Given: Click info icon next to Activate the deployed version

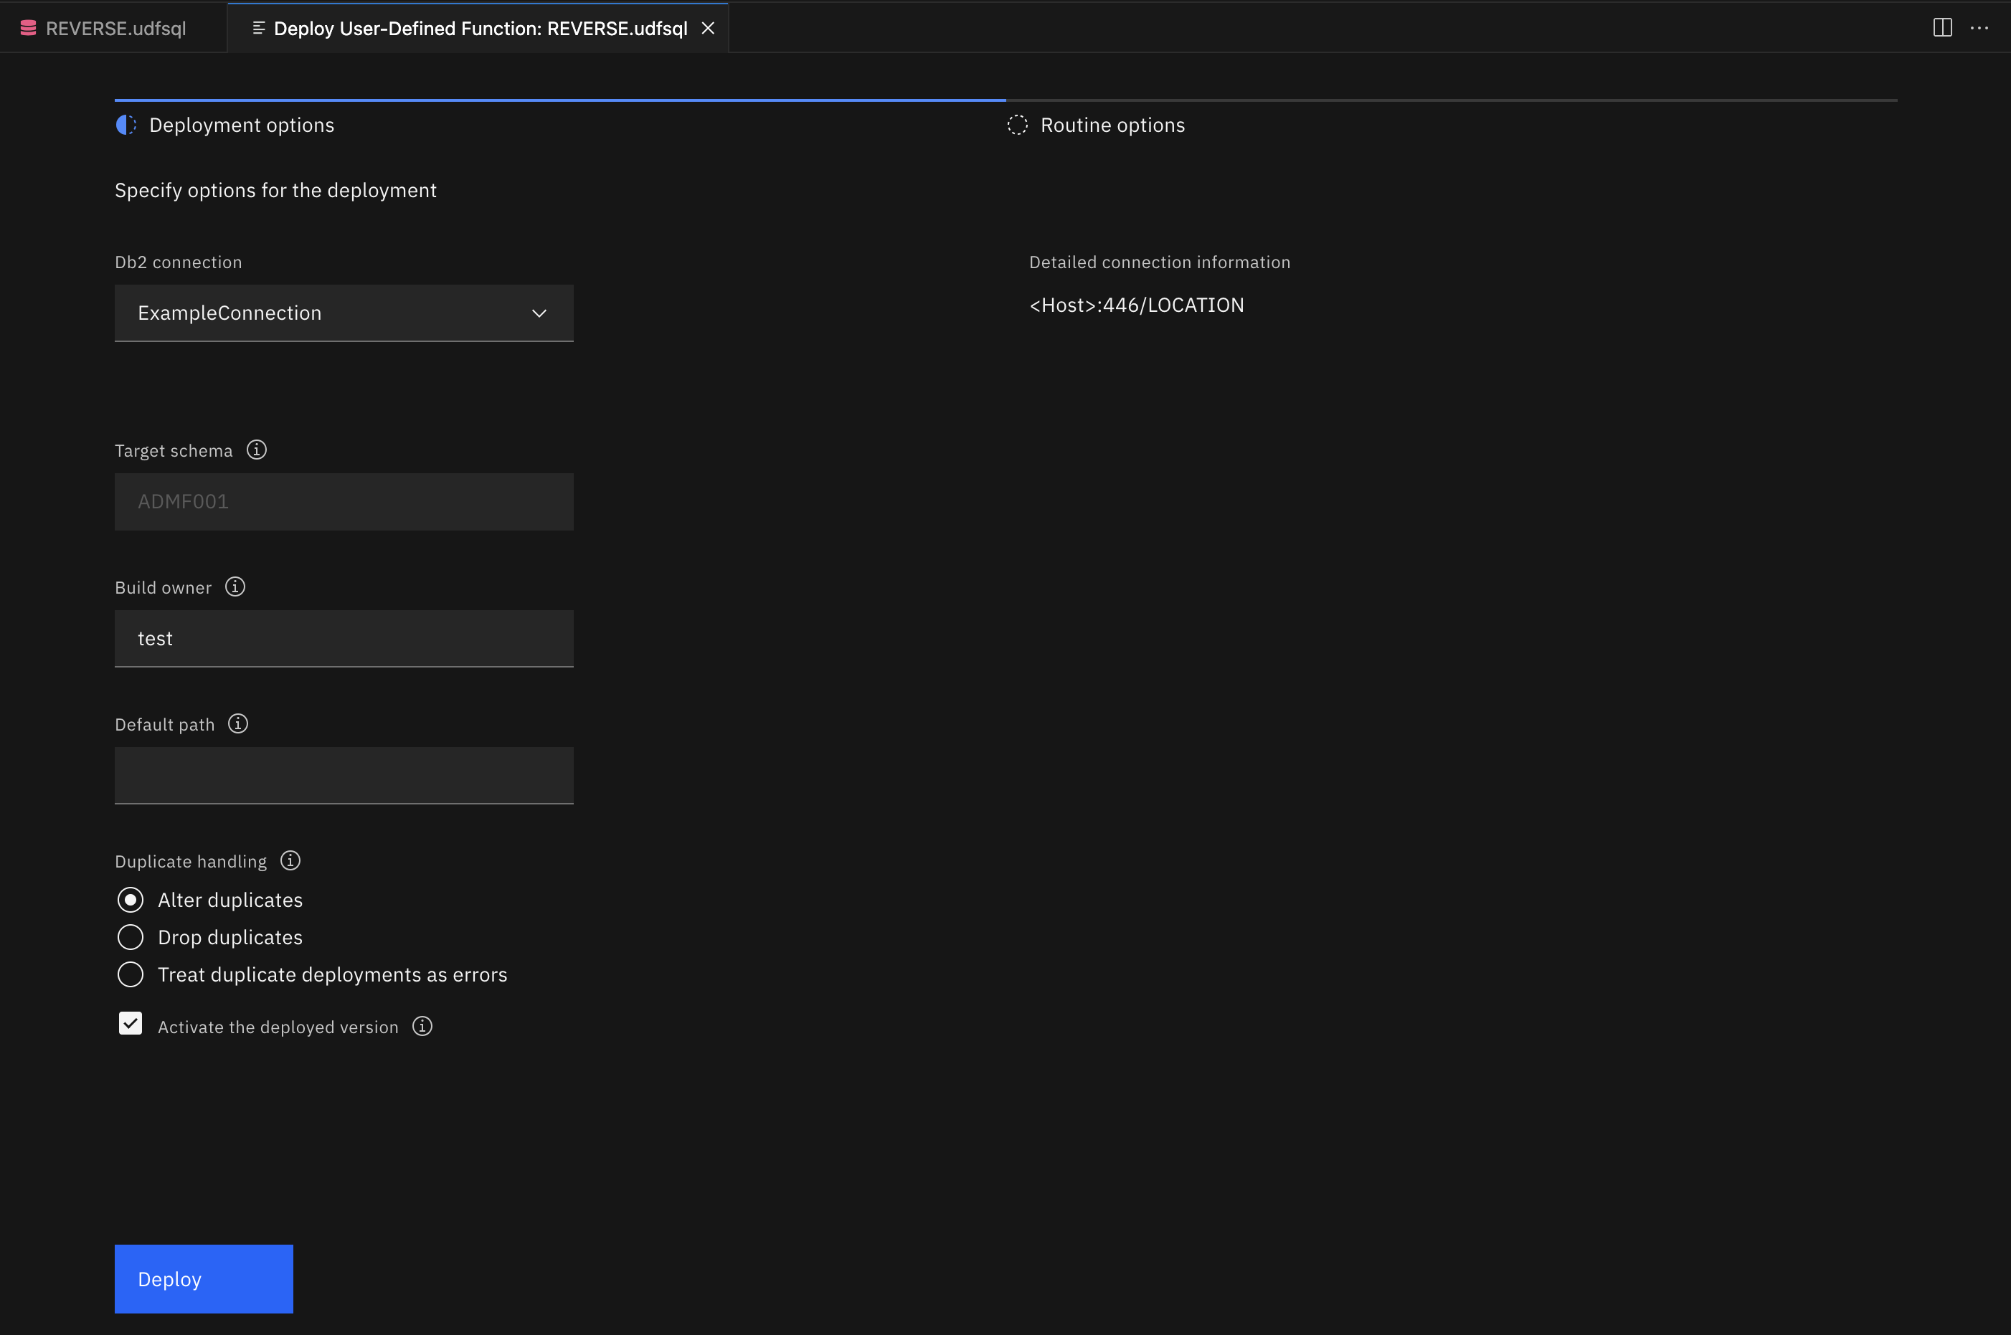Looking at the screenshot, I should pyautogui.click(x=422, y=1026).
